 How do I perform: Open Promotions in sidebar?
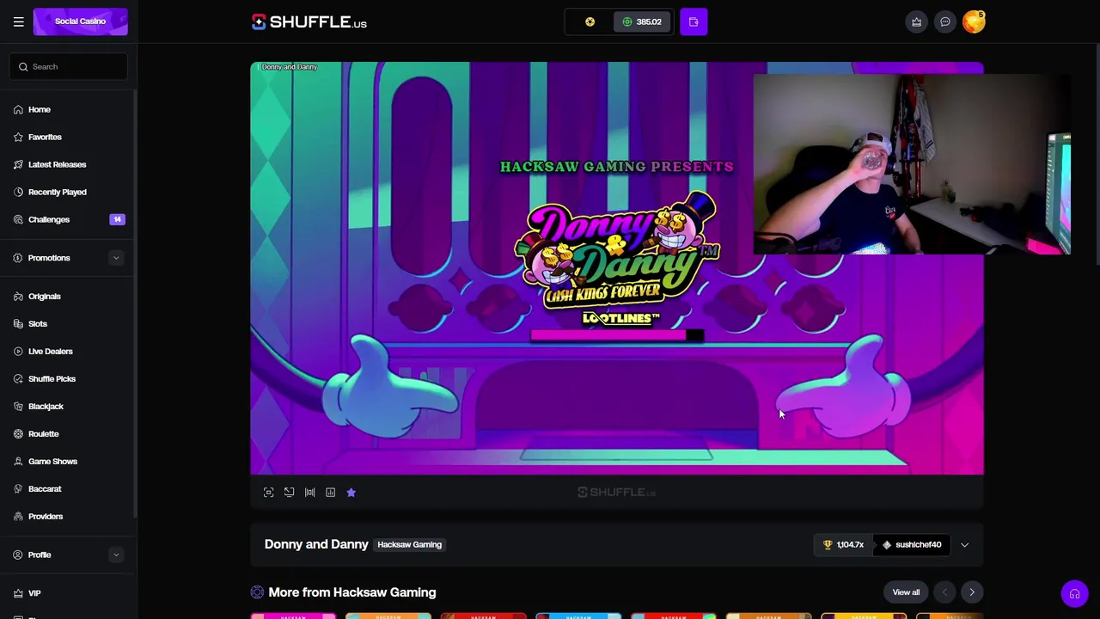49,258
